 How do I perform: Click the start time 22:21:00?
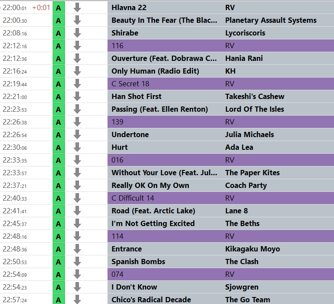(x=14, y=97)
